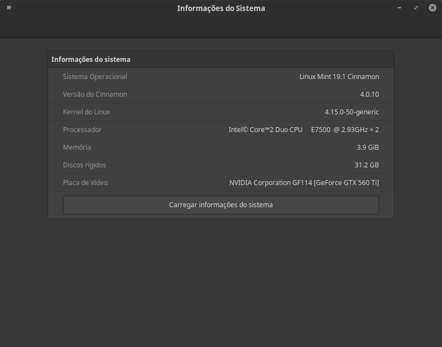
Task: Click the 4.0.10 version value
Action: tap(369, 94)
